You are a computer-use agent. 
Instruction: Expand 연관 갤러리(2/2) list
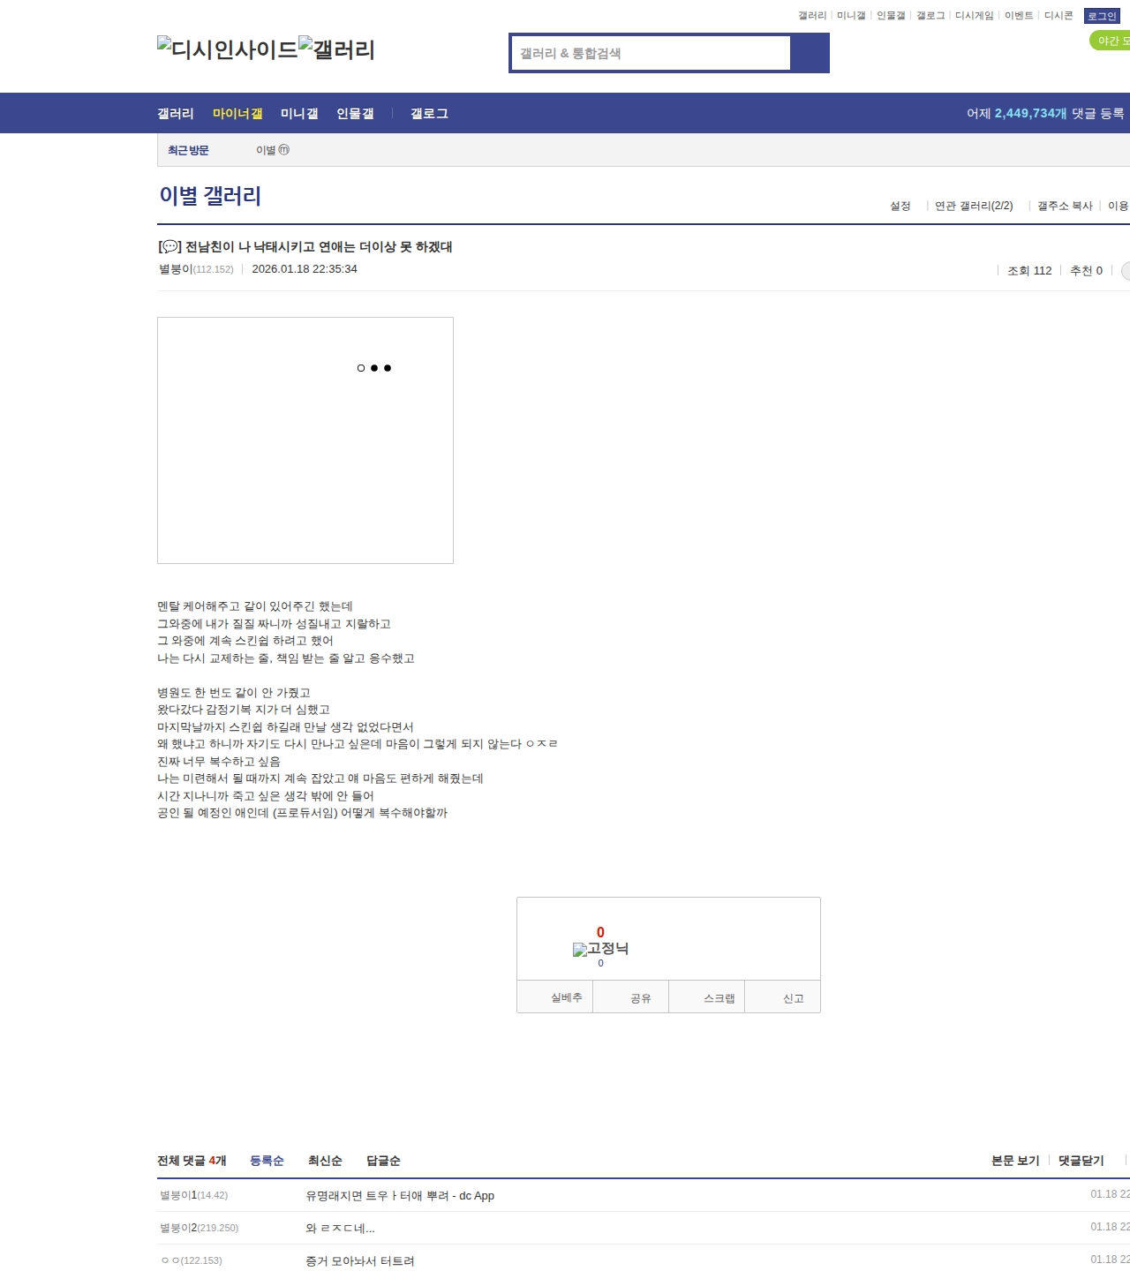[x=974, y=206]
